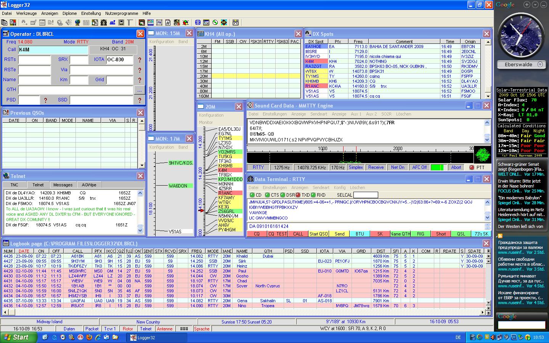The height and width of the screenshot is (343, 549).
Task: Click the FN function keys toolbar icon
Action: click(x=159, y=22)
